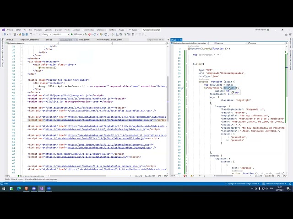This screenshot has width=293, height=219.
Task: Click the hot reload flame icon
Action: [x=90, y=35]
